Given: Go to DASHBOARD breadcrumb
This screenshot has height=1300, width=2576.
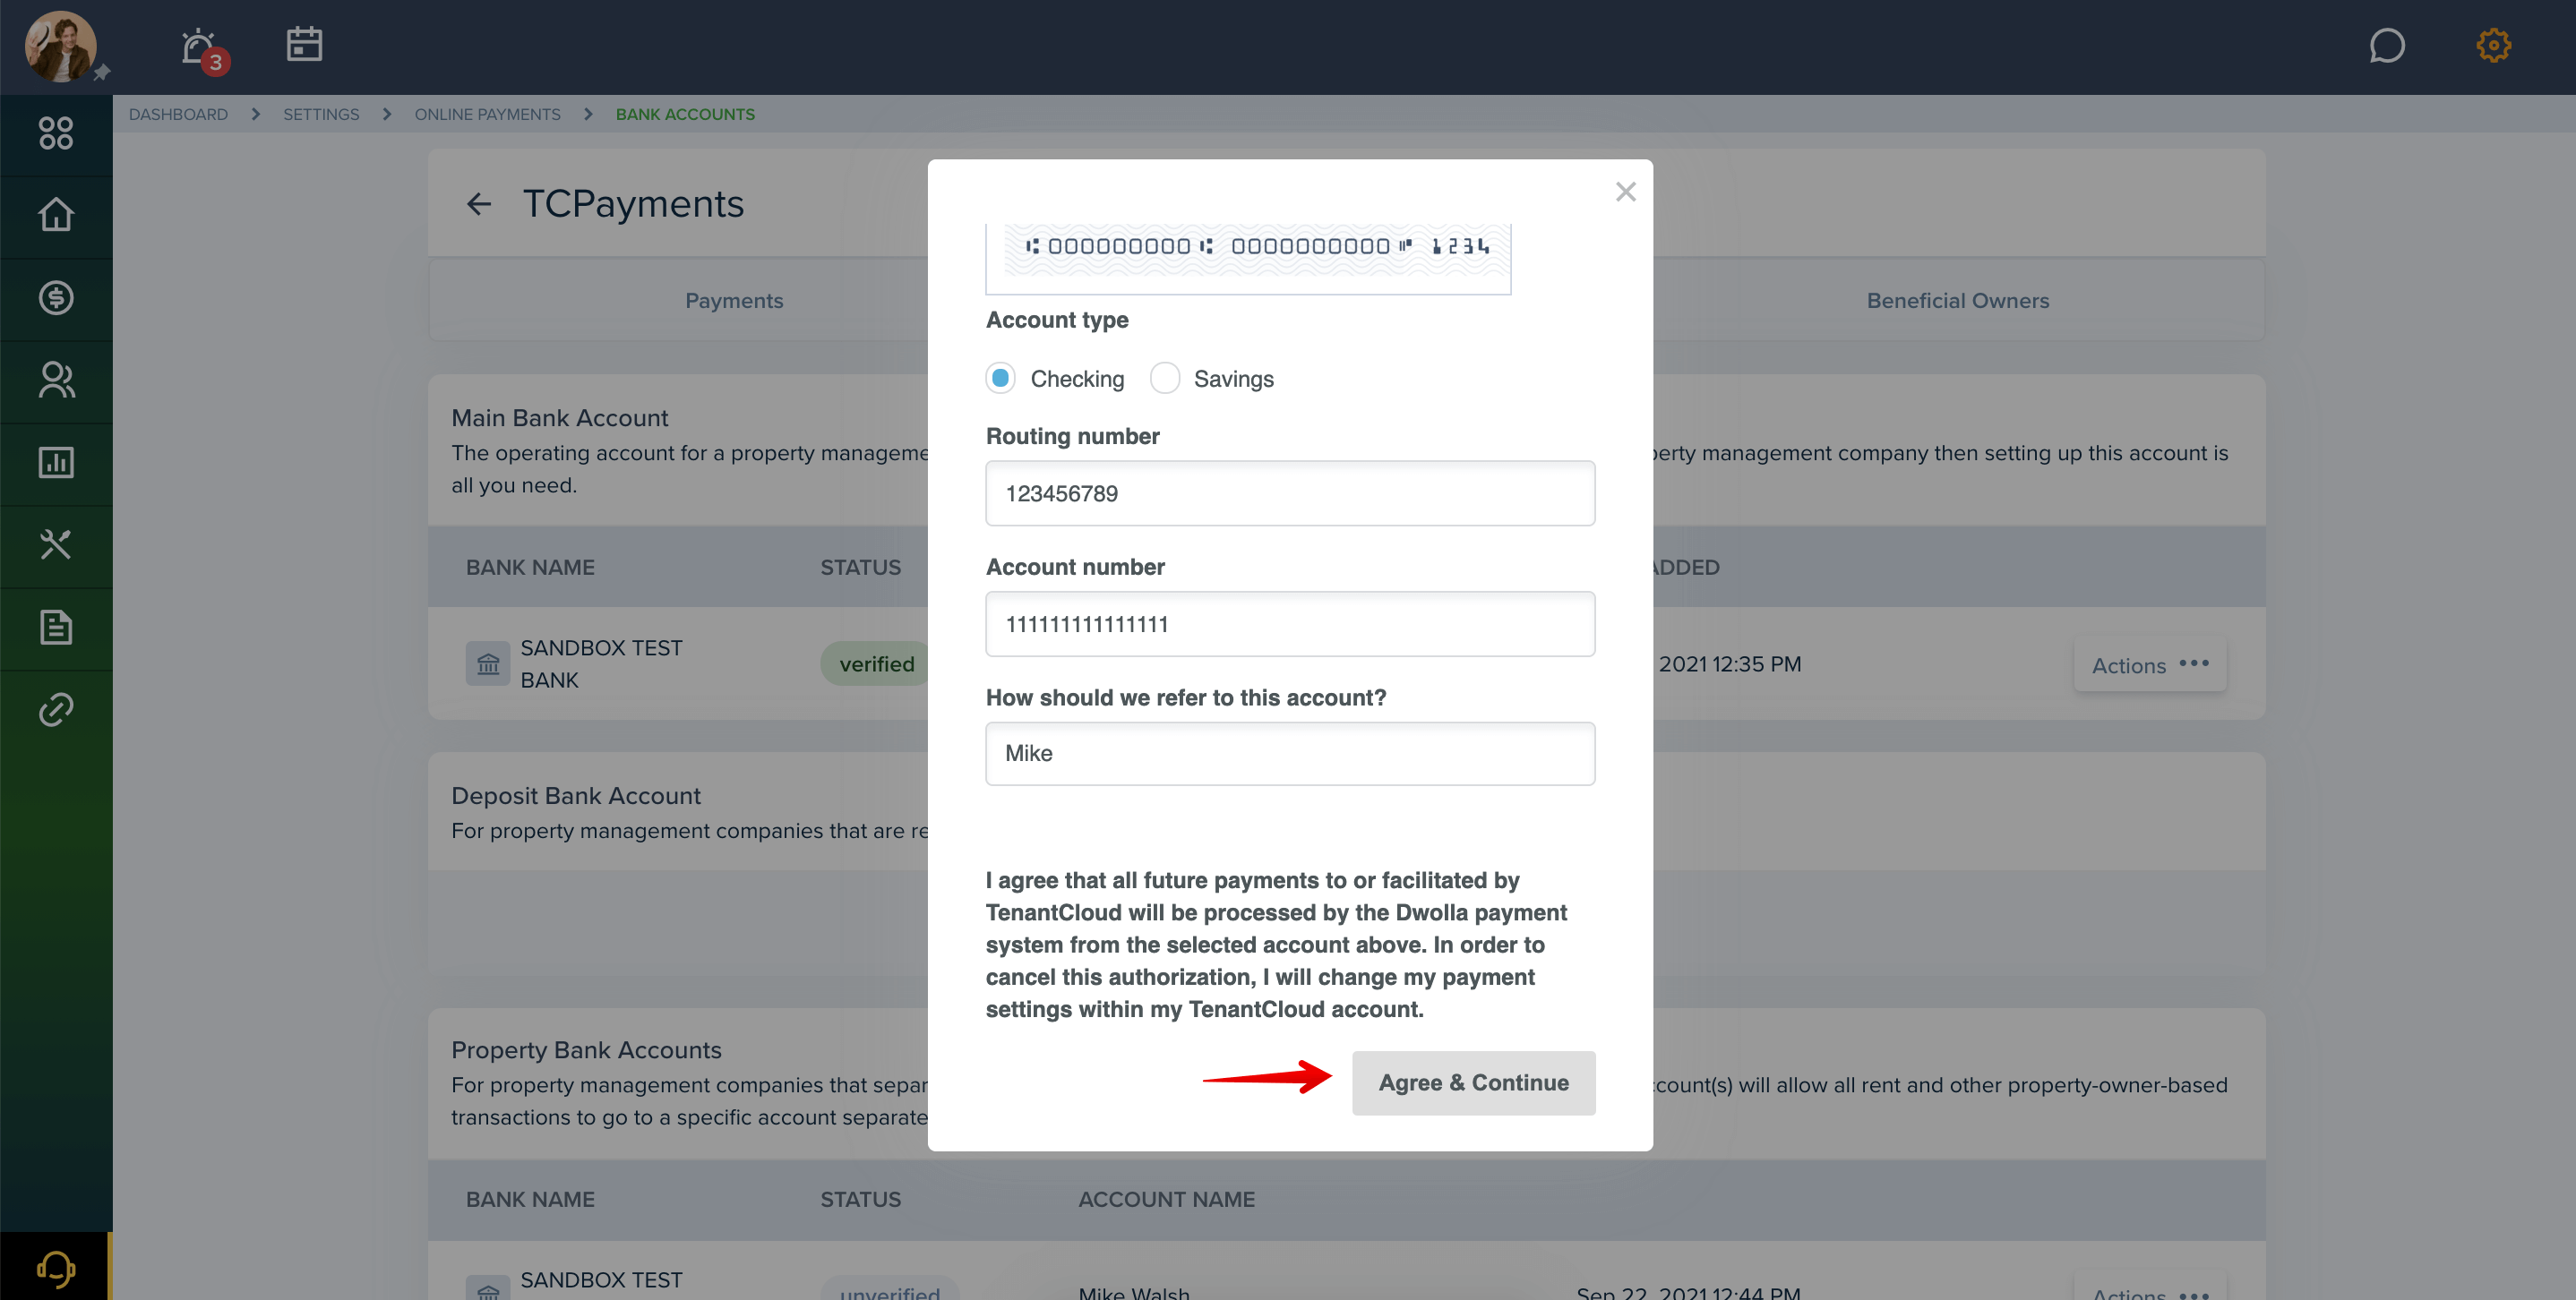Looking at the screenshot, I should (178, 114).
